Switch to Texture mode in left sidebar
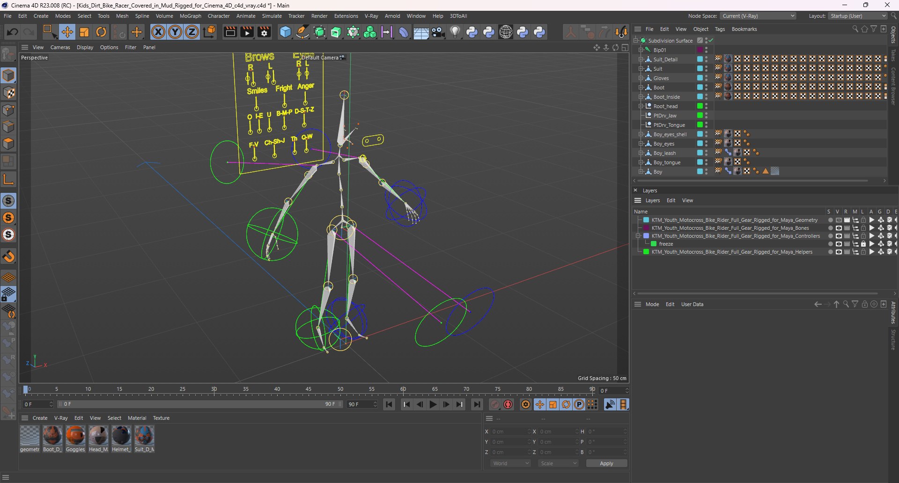Image resolution: width=899 pixels, height=483 pixels. pos(8,93)
